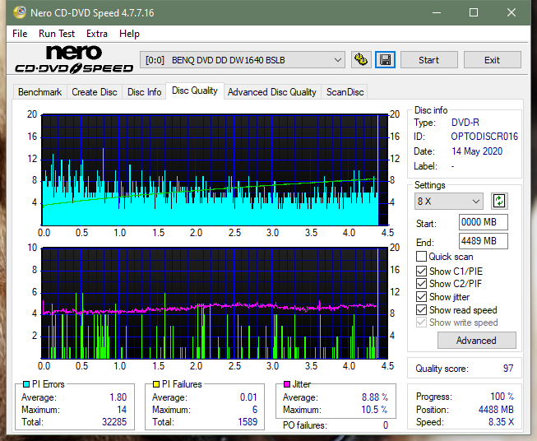Click the green refresh speed icon

click(499, 201)
